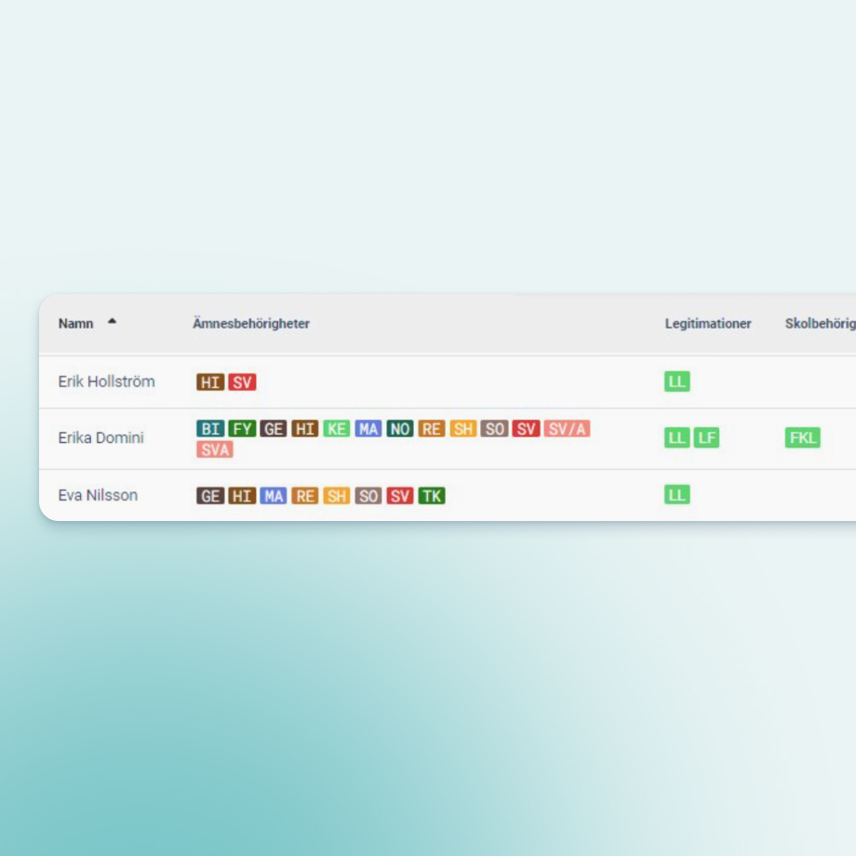Viewport: 856px width, 856px height.
Task: Open teacher Erika Domini's row
Action: click(x=101, y=437)
